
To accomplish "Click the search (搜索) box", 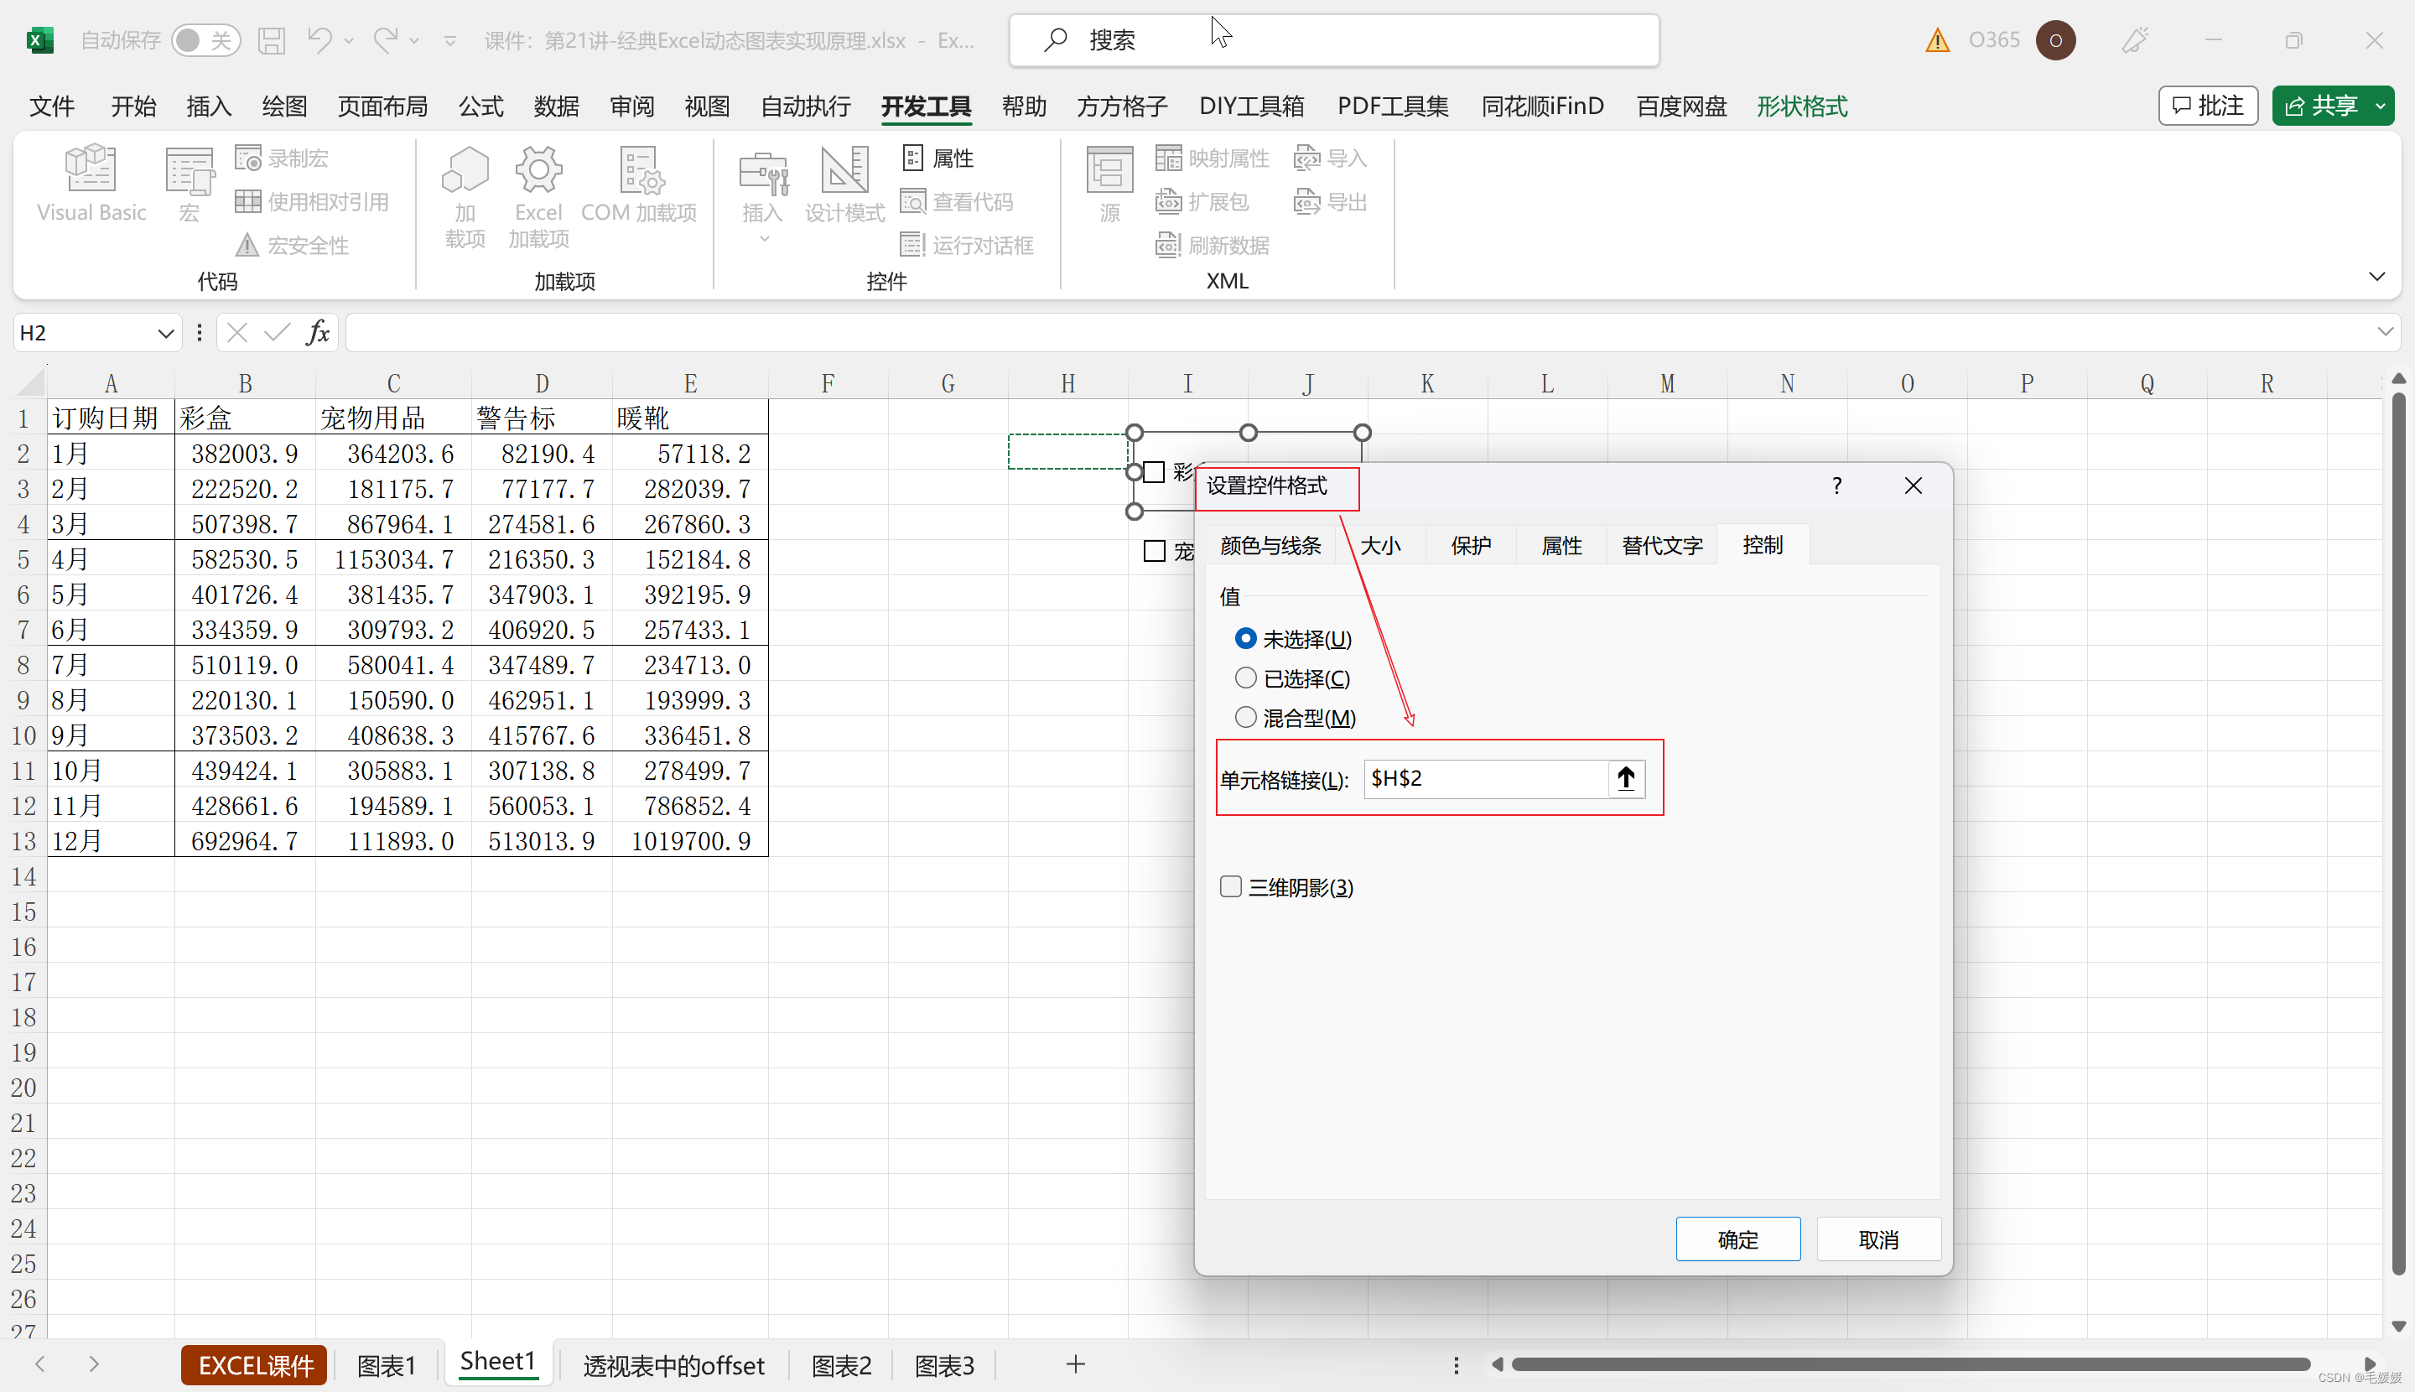I will (1333, 40).
